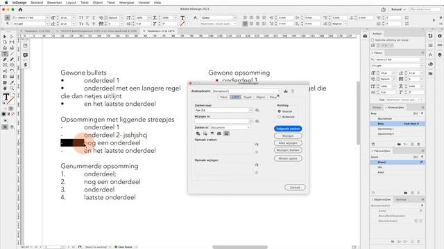Click the Wijzigen/Zoeken button
Viewport: 444px width, 249px height.
pos(288,150)
